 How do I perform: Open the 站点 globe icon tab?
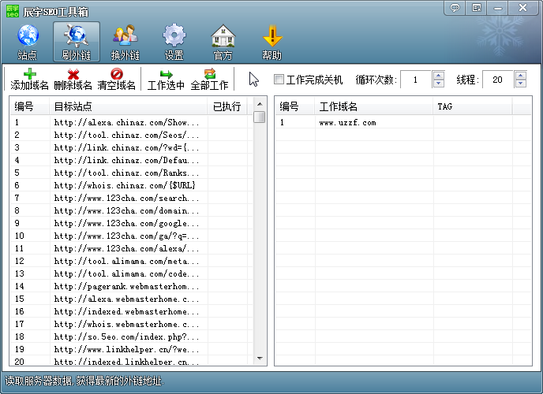coord(28,43)
